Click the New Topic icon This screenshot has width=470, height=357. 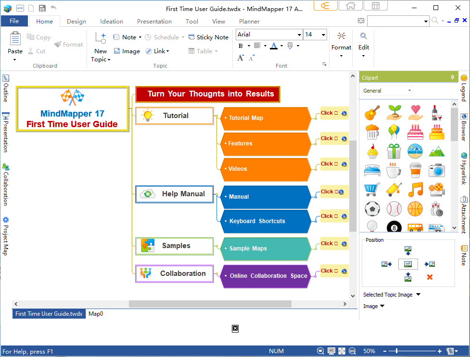click(101, 38)
